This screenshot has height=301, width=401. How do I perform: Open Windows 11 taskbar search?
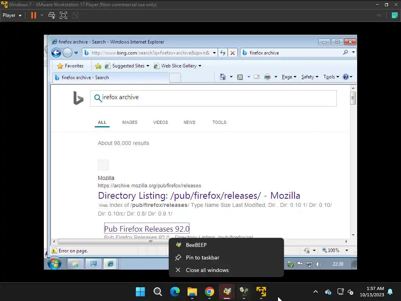point(157,292)
